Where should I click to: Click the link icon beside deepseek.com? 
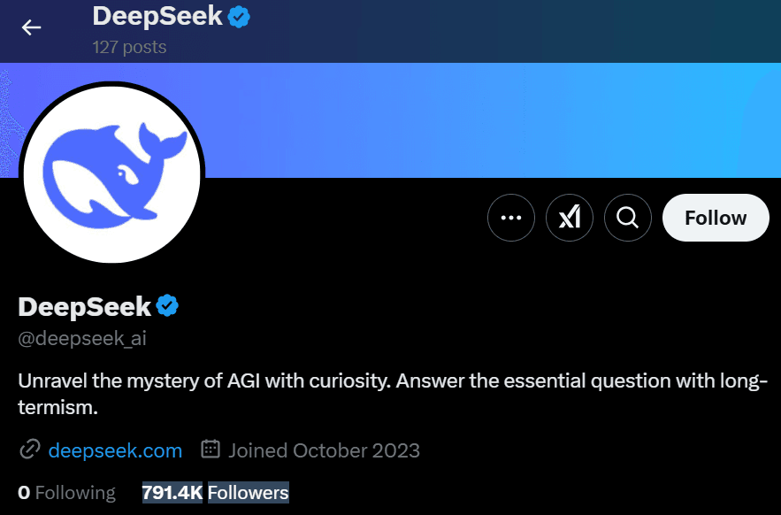29,450
